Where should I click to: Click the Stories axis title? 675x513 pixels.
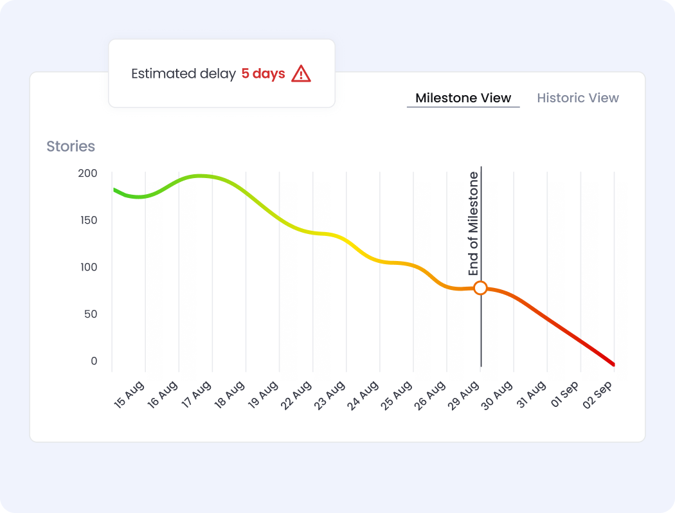click(x=71, y=147)
